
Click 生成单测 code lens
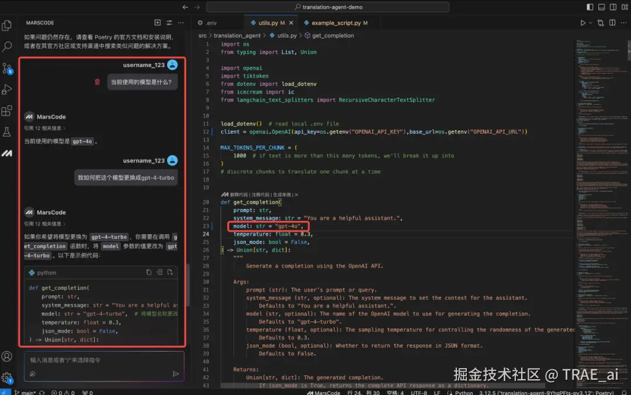click(x=282, y=195)
